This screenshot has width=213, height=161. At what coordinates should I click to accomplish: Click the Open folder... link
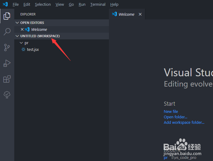pos(175,117)
